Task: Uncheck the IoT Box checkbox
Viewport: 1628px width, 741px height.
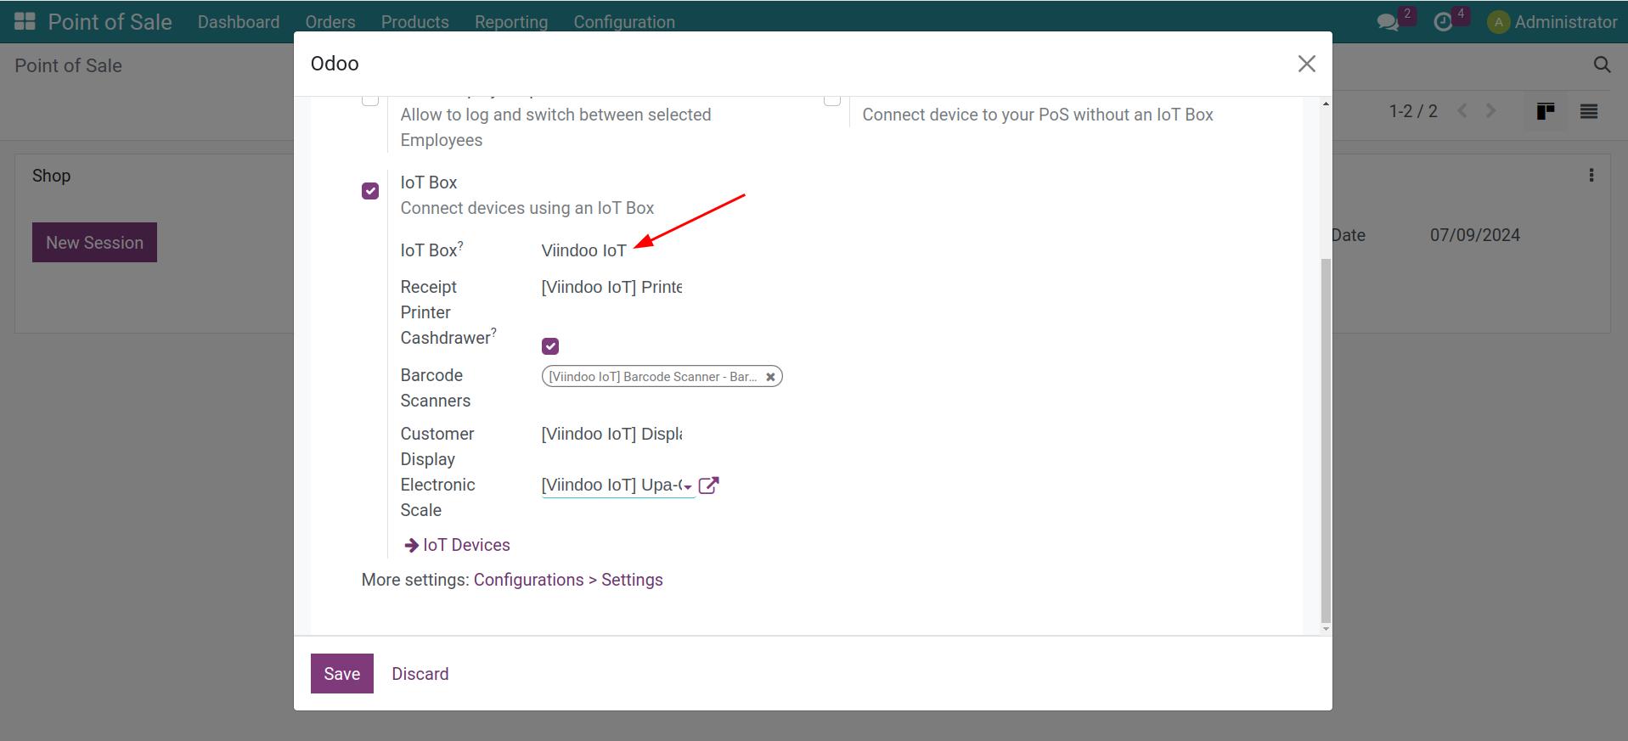Action: click(x=370, y=191)
